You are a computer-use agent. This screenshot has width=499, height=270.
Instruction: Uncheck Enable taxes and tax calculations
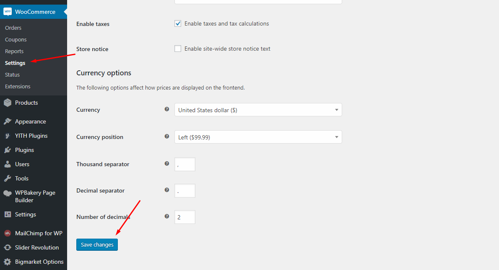(x=178, y=23)
